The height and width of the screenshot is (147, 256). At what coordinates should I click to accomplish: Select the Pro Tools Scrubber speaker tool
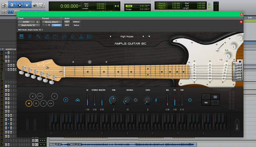35,5
